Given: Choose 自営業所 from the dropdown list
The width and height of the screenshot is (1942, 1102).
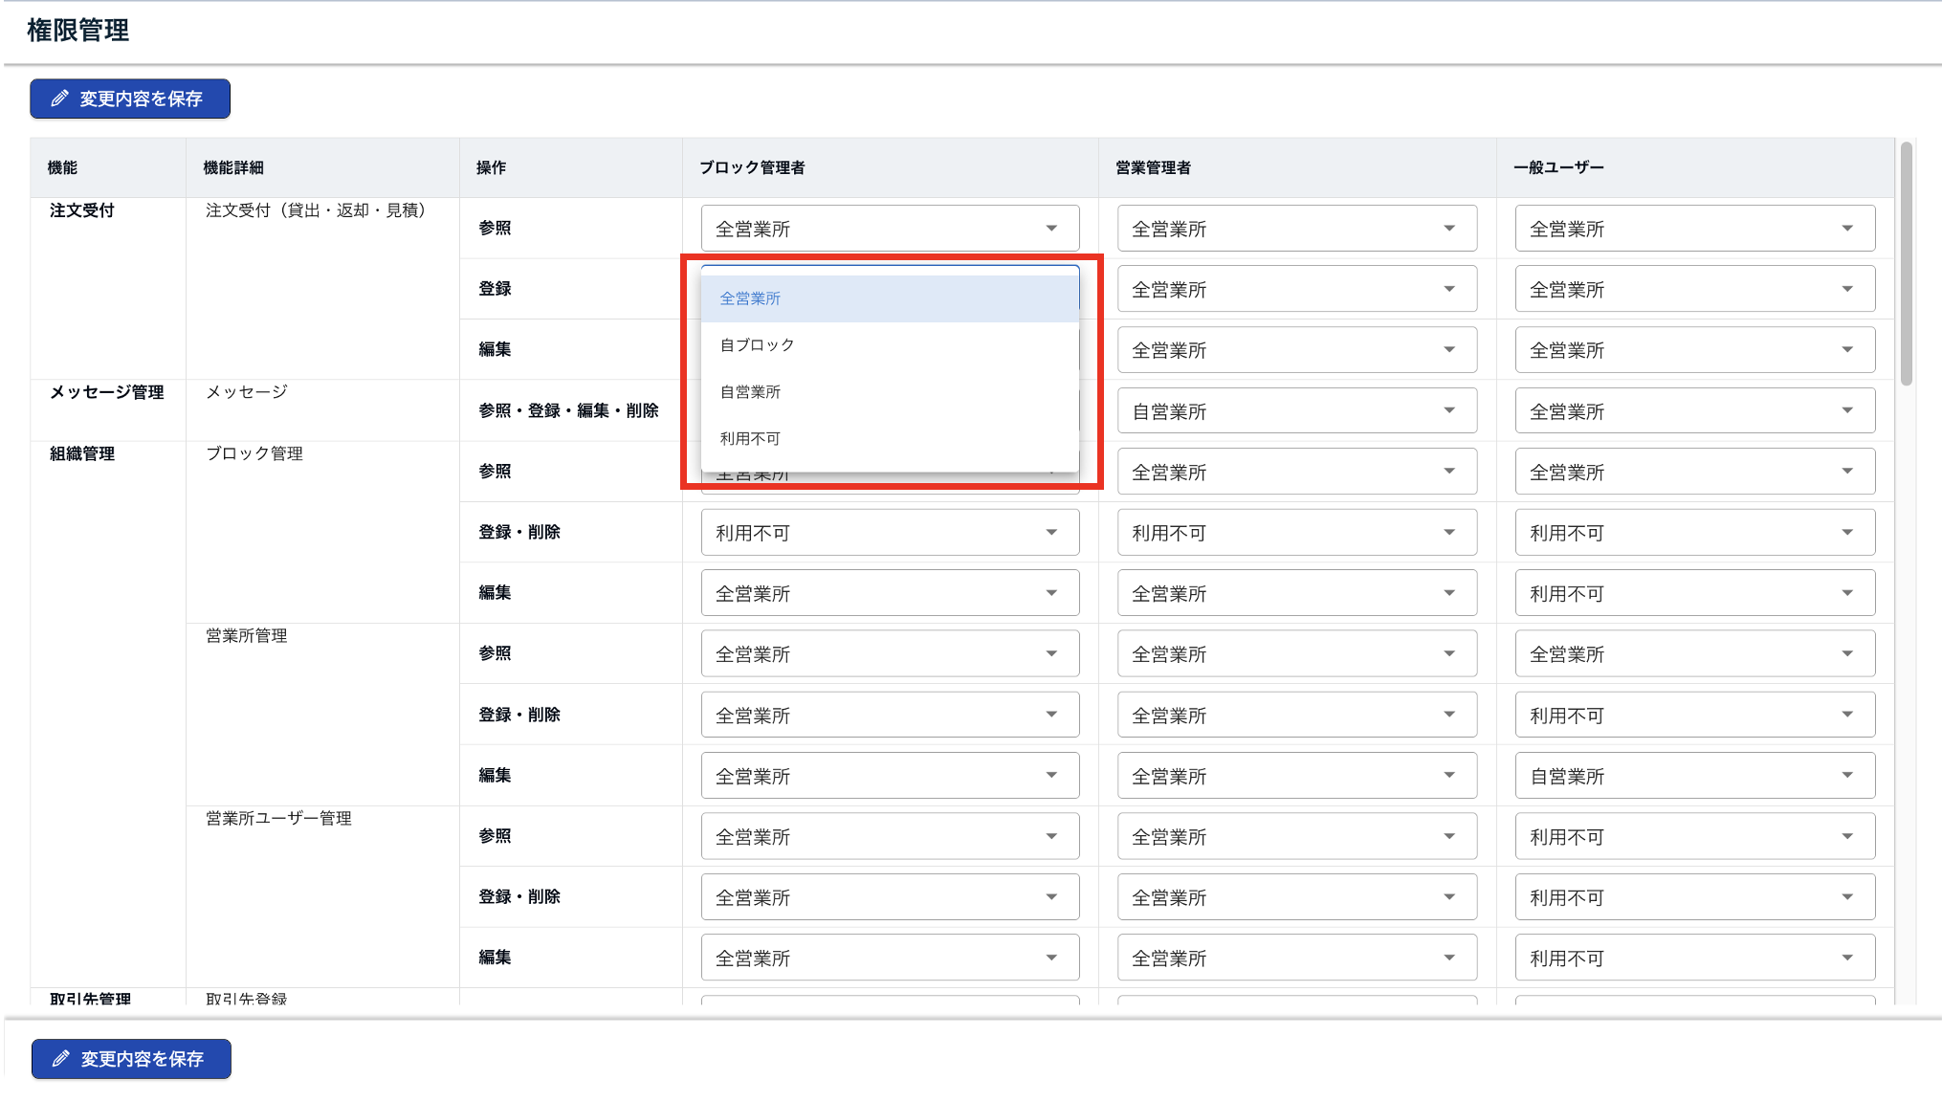Looking at the screenshot, I should [890, 392].
